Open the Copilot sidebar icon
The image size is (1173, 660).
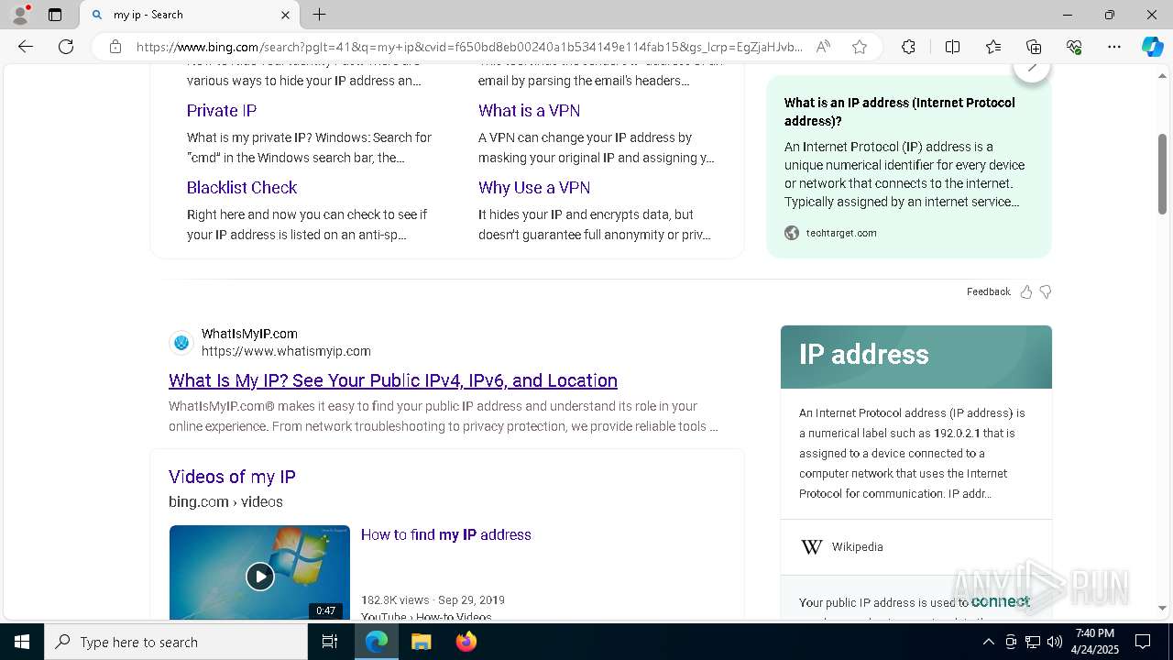[x=1152, y=47]
